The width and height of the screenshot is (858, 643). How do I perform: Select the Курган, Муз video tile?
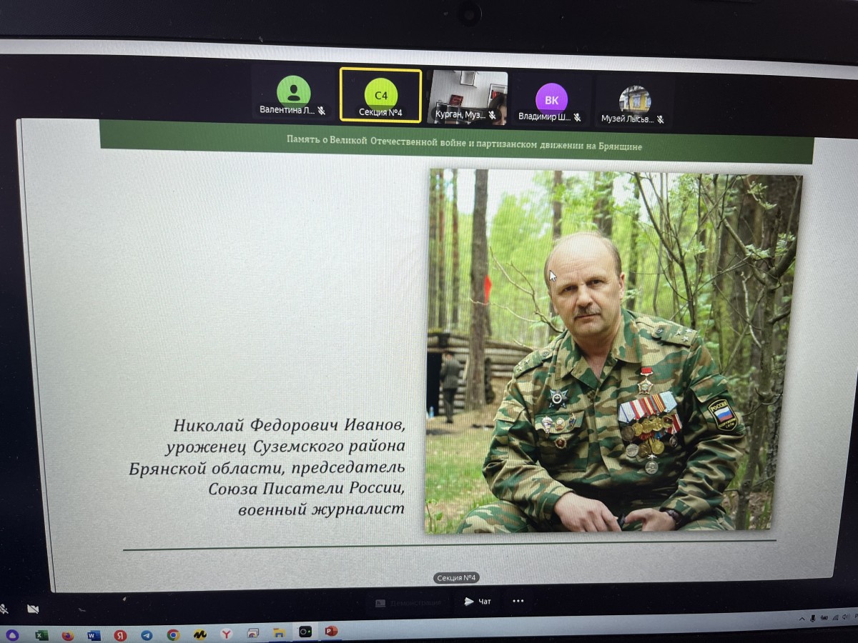pos(468,97)
